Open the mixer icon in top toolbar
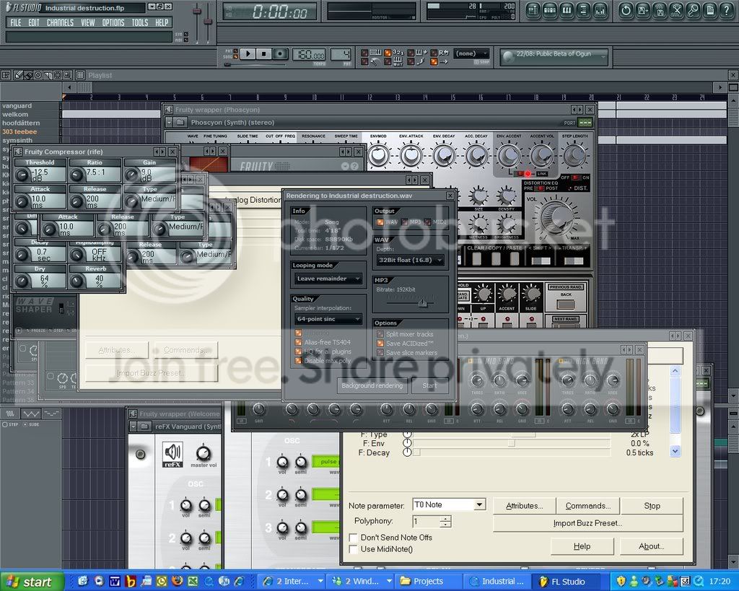 point(601,10)
